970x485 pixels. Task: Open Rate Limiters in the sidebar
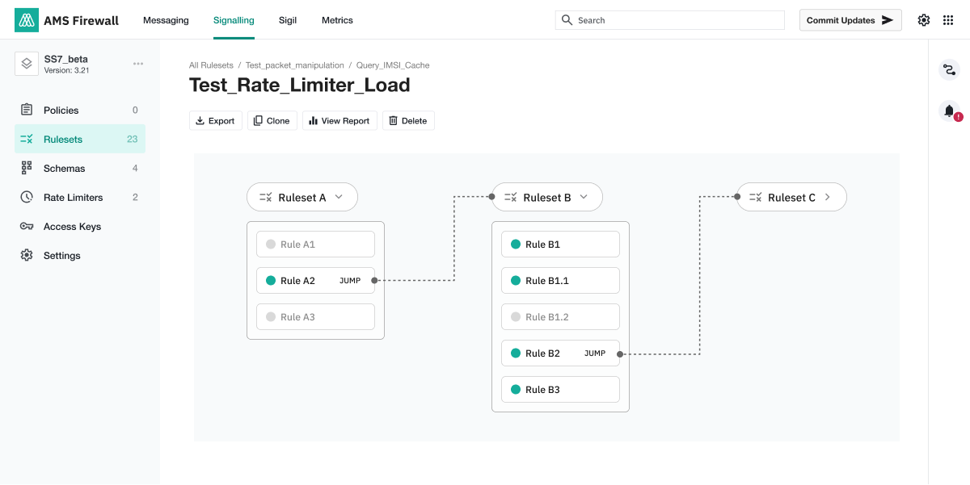[x=80, y=197]
